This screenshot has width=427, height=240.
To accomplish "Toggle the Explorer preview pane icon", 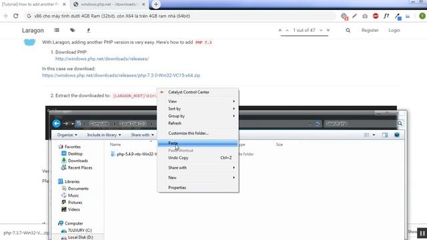I will tap(385, 135).
